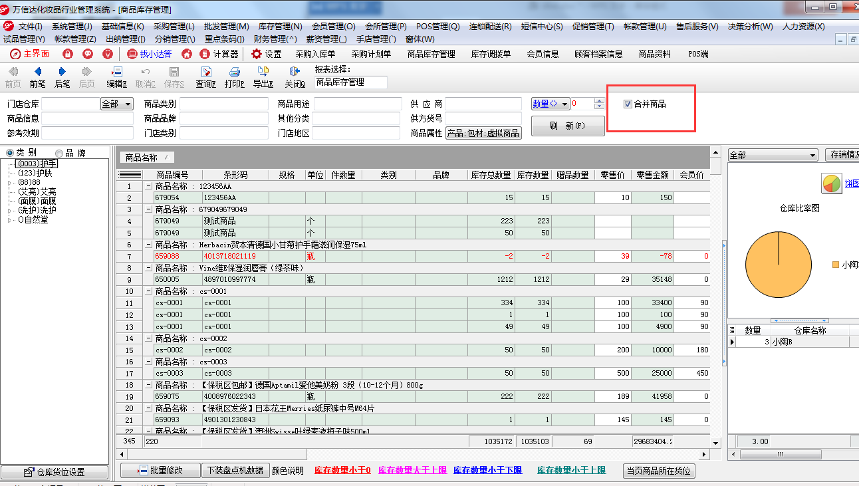This screenshot has width=859, height=486.
Task: Open the 财务管理 menu
Action: click(275, 39)
